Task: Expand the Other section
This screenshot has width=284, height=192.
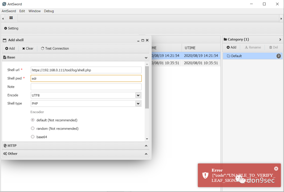Action: point(146,154)
